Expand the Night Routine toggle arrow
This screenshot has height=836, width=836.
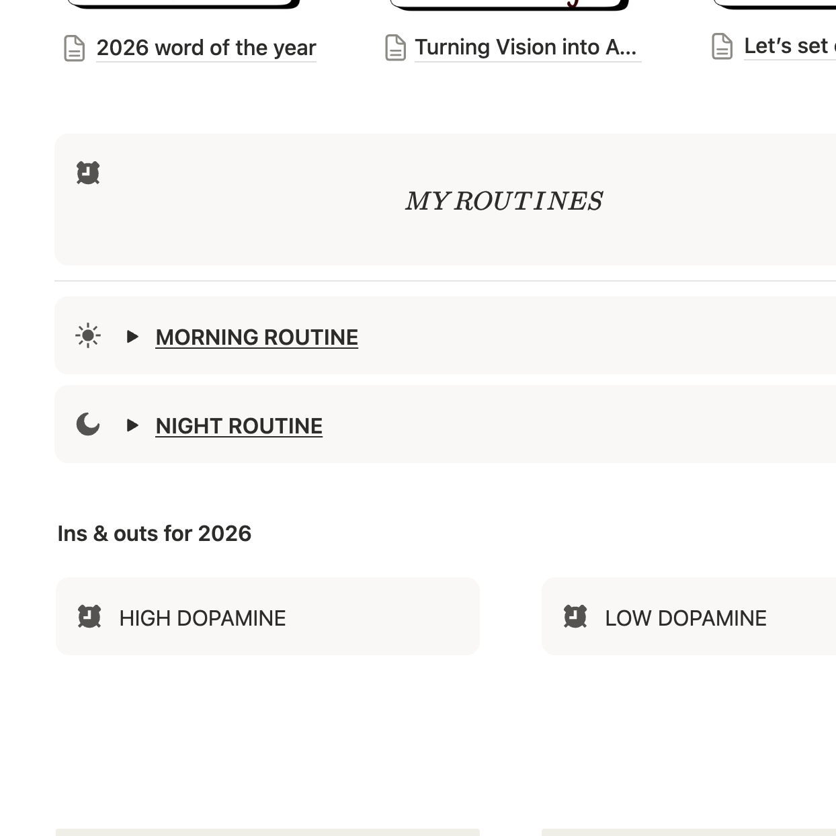132,425
